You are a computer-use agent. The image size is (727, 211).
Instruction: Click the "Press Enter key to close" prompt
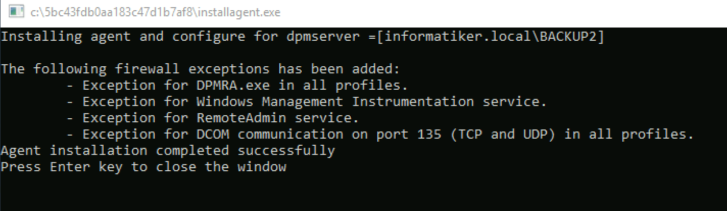143,167
